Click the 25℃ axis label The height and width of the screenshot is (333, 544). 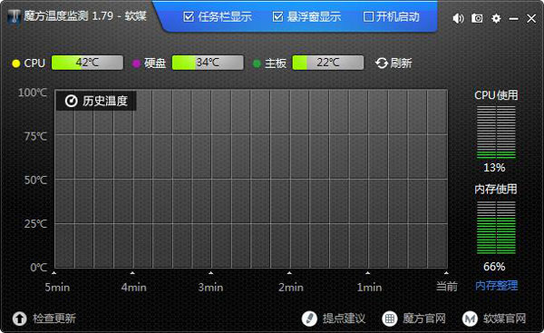coord(35,224)
